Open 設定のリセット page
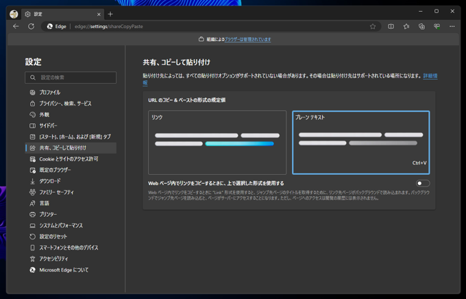The height and width of the screenshot is (299, 466). (x=71, y=237)
